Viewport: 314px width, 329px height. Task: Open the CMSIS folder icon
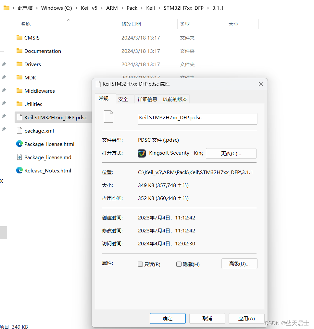[19, 38]
